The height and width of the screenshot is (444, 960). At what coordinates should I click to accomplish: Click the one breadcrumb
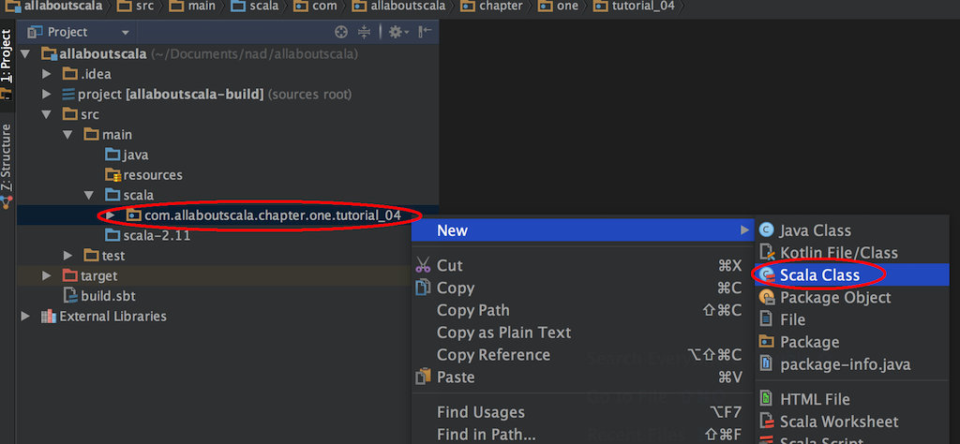(559, 7)
